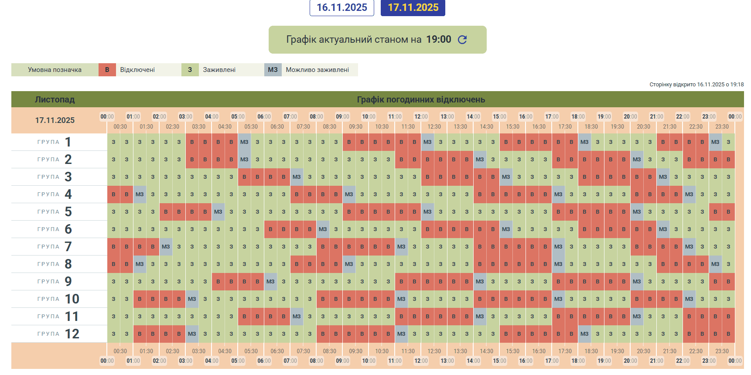Click the gray 'МЗ' legend swatch

pos(273,70)
